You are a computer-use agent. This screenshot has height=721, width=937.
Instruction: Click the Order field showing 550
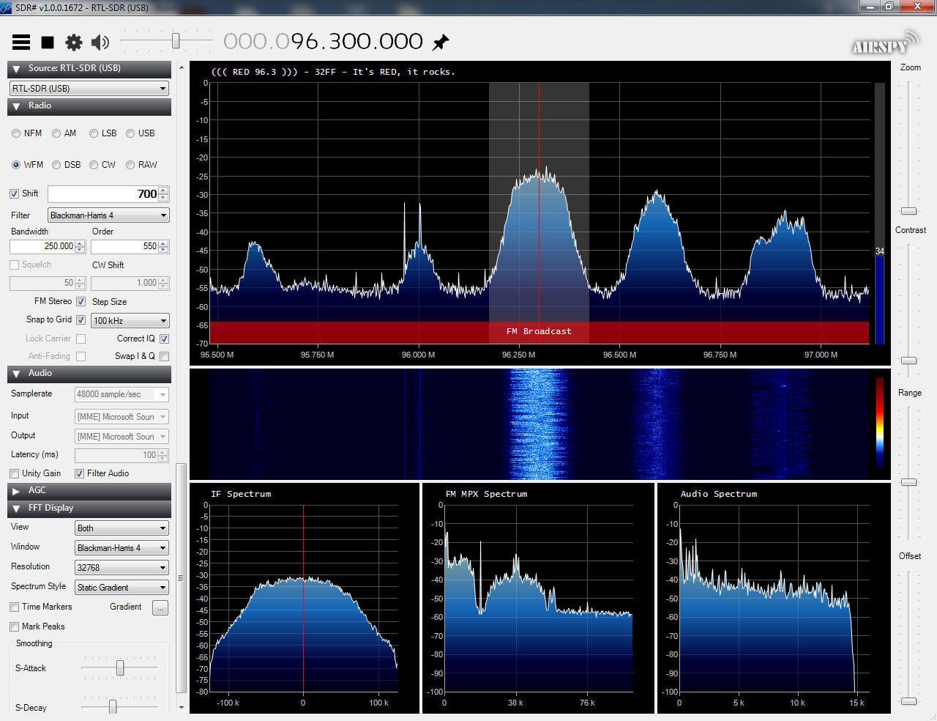[x=124, y=247]
